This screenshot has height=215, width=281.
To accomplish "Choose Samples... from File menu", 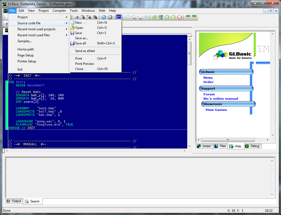I will [x=25, y=41].
